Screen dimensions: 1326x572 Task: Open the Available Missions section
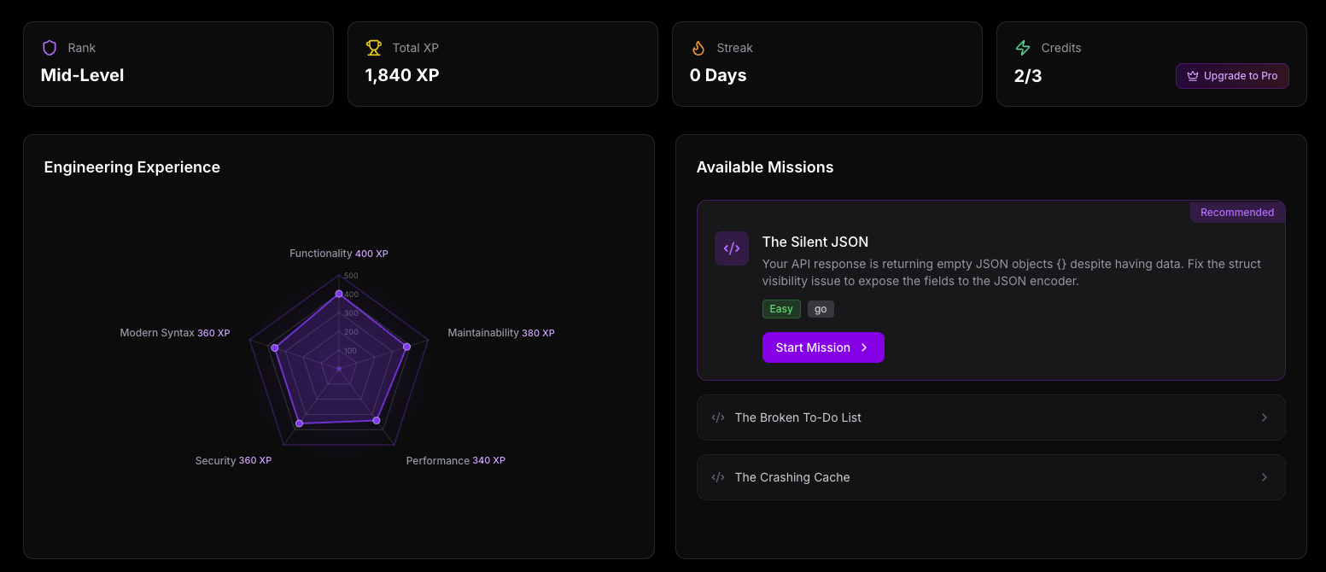[764, 166]
